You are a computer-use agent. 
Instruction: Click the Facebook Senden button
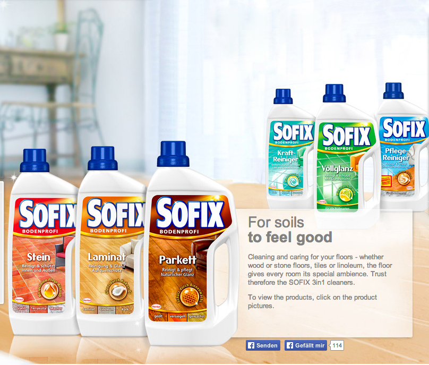(x=263, y=345)
